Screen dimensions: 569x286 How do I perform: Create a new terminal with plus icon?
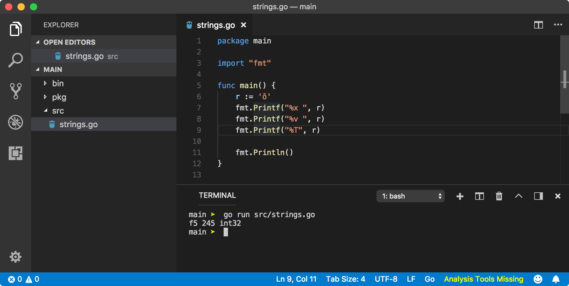click(x=460, y=196)
